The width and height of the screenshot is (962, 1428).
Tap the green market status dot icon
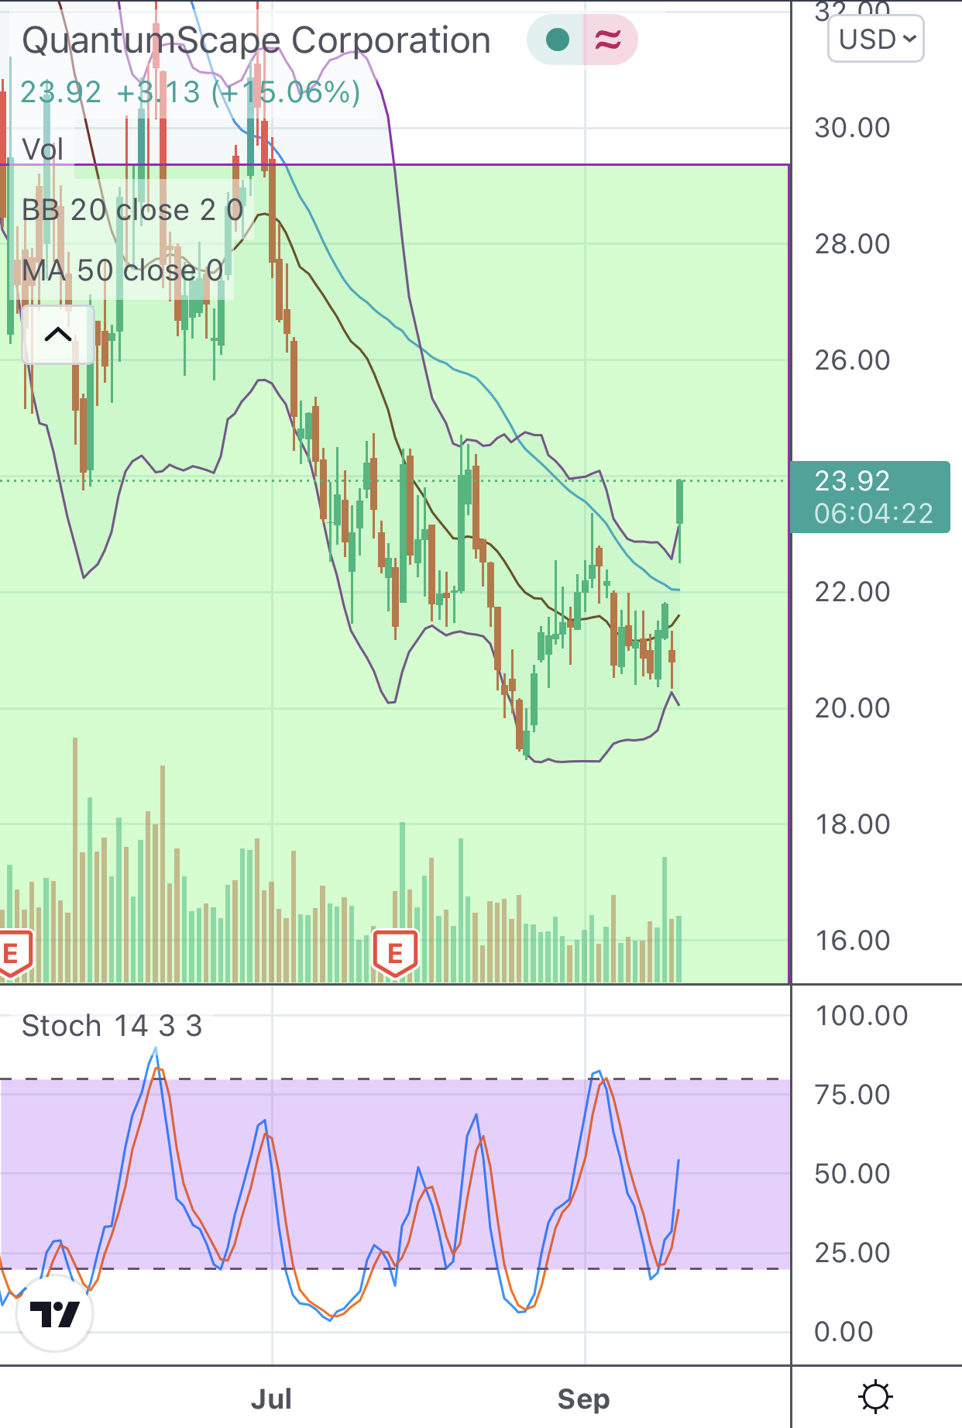point(557,40)
